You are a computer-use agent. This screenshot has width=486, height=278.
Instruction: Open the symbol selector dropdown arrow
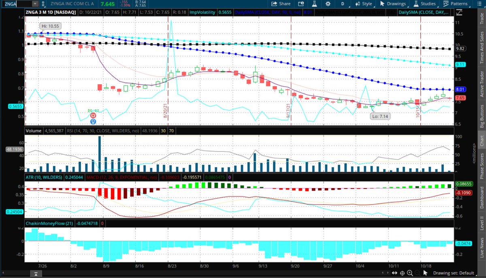35,4
